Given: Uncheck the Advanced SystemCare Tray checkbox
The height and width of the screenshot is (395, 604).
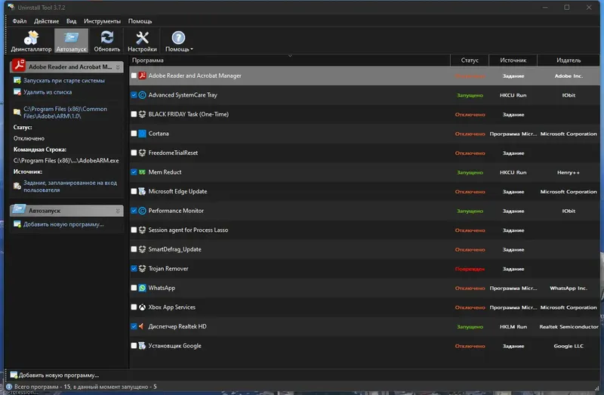Looking at the screenshot, I should 134,95.
